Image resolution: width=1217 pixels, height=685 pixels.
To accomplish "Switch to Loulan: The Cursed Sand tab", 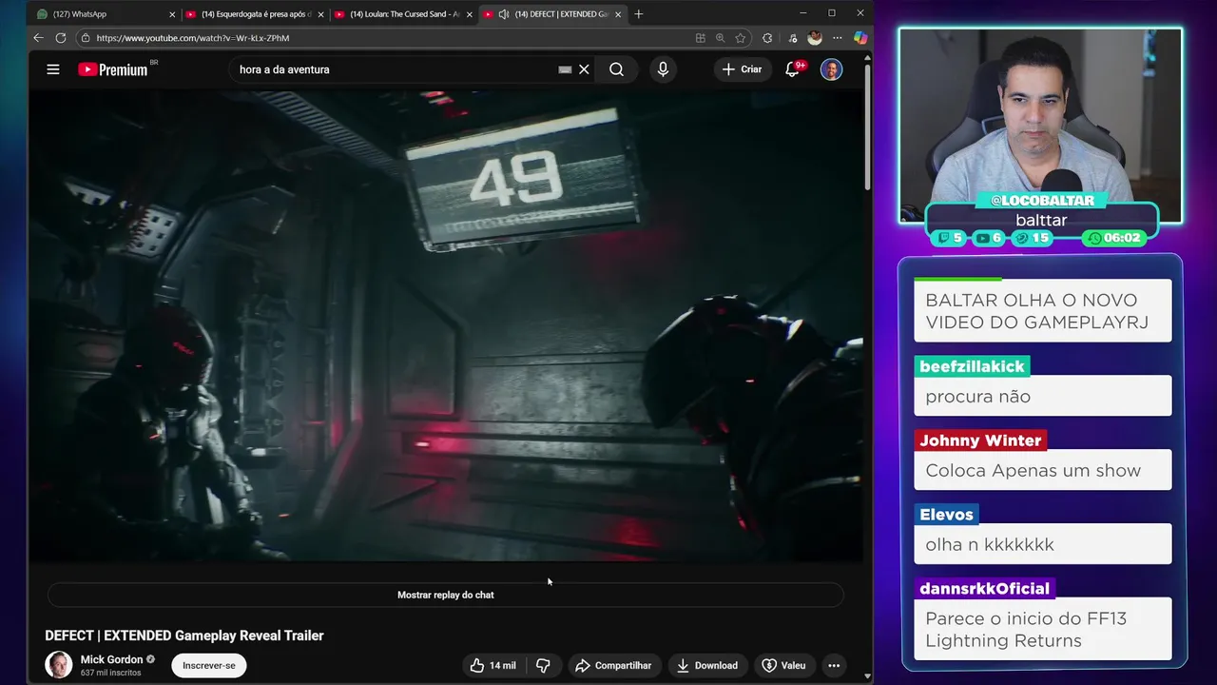I will point(403,14).
